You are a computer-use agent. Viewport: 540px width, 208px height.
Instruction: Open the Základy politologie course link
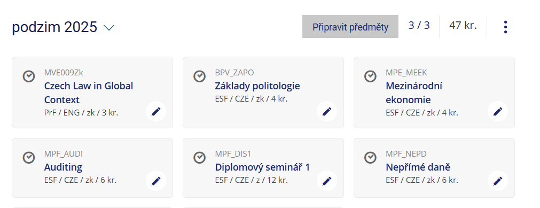tap(257, 86)
